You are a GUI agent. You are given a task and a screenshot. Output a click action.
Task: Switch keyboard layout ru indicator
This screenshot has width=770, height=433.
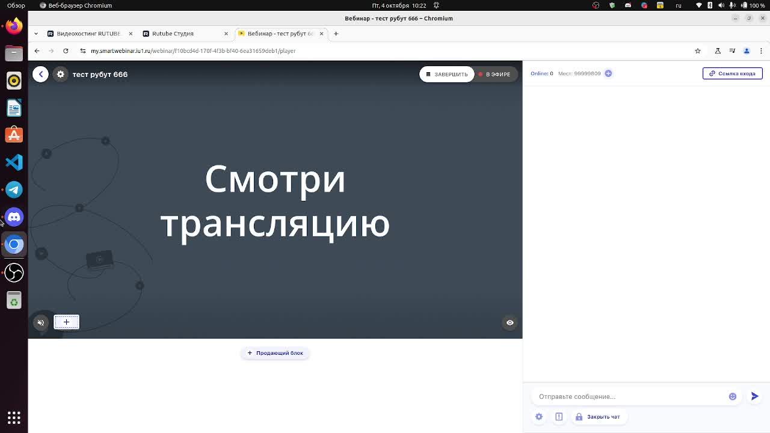click(x=679, y=5)
